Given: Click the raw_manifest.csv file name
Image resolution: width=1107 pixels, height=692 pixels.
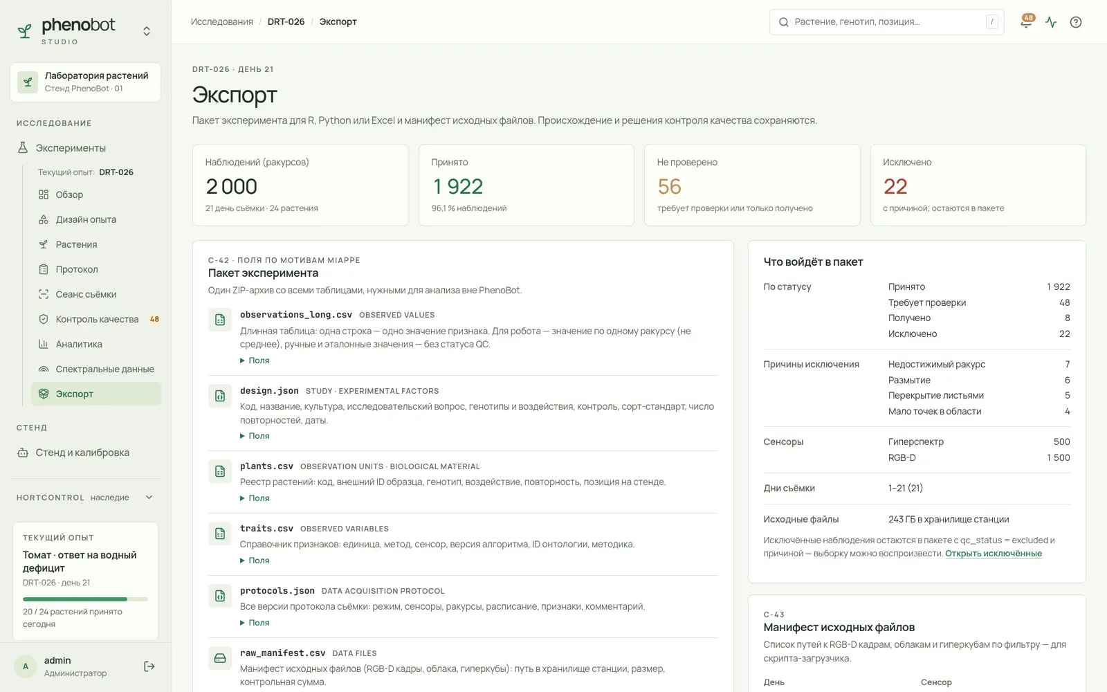Looking at the screenshot, I should [x=282, y=653].
